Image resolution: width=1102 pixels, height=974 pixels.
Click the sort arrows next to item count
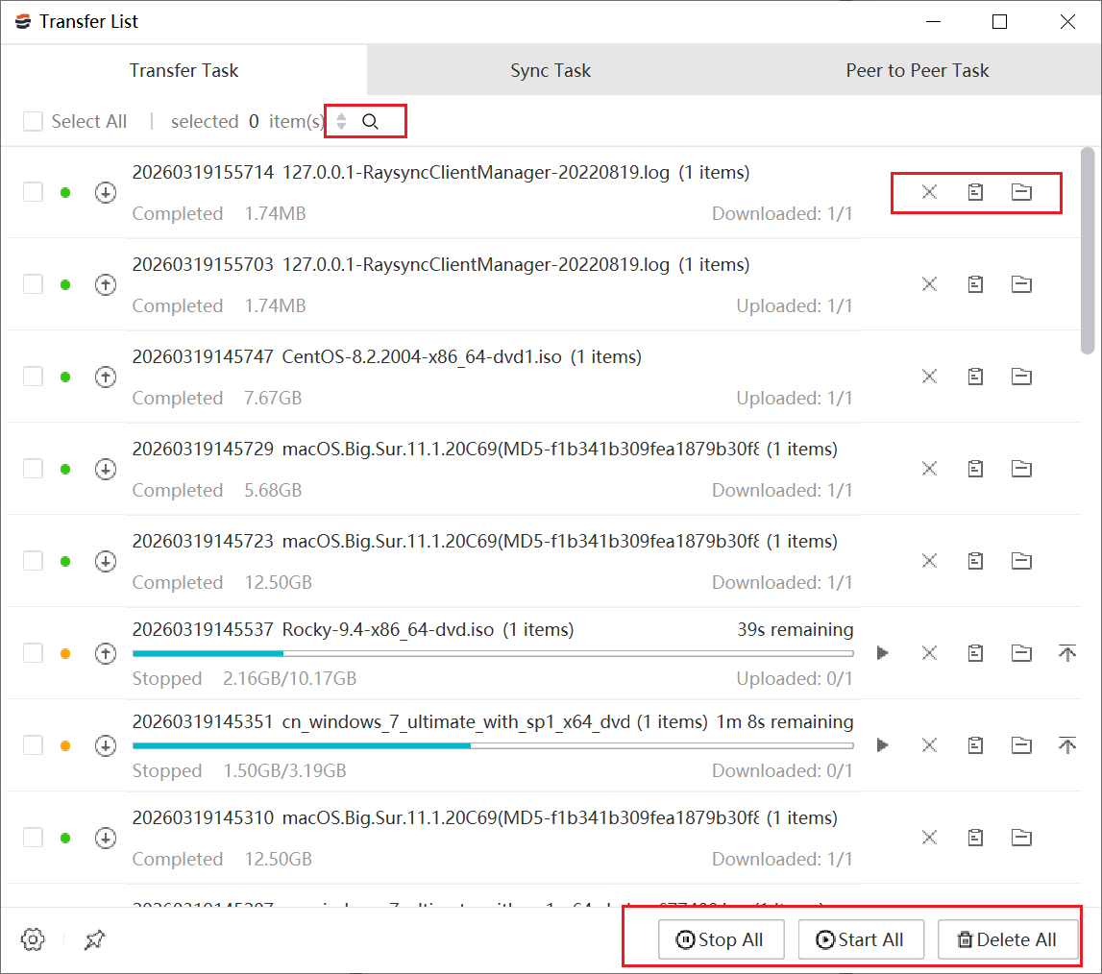click(x=341, y=122)
